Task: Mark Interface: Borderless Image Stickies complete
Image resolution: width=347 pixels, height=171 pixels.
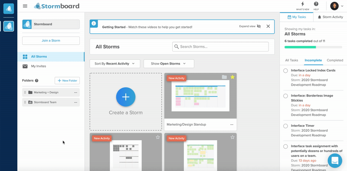Action: [x=285, y=96]
